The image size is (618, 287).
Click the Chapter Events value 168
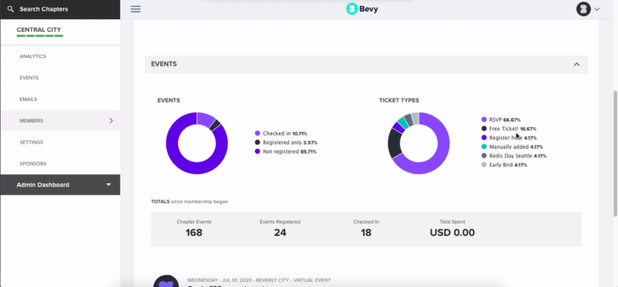pos(194,232)
